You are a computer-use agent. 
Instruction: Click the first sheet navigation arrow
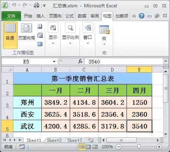click(5, 140)
